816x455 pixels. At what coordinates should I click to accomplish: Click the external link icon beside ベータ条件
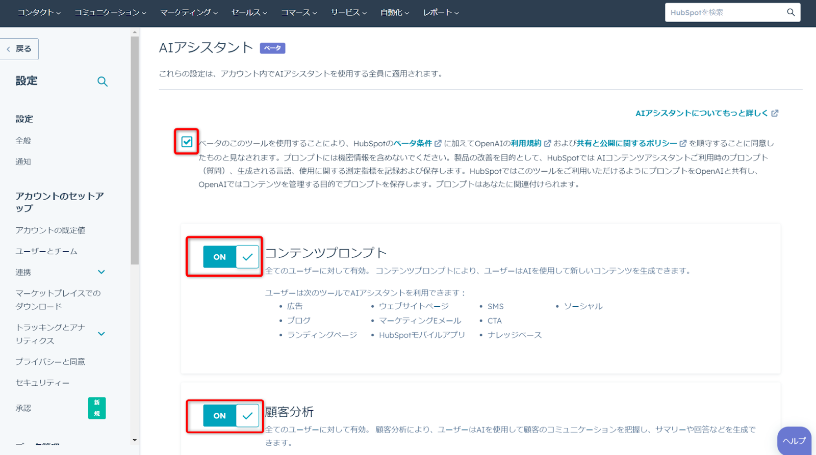coord(438,144)
